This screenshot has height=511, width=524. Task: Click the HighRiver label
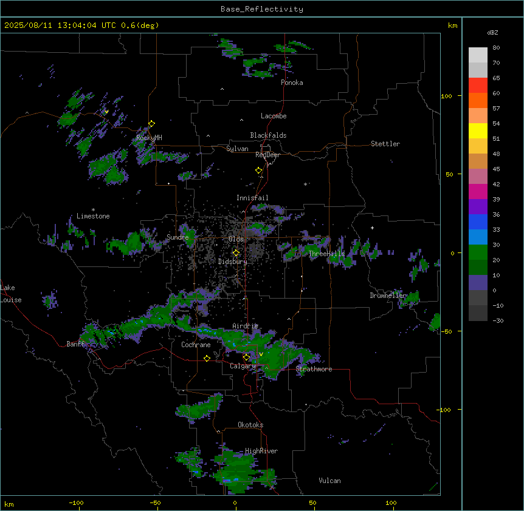pyautogui.click(x=261, y=451)
